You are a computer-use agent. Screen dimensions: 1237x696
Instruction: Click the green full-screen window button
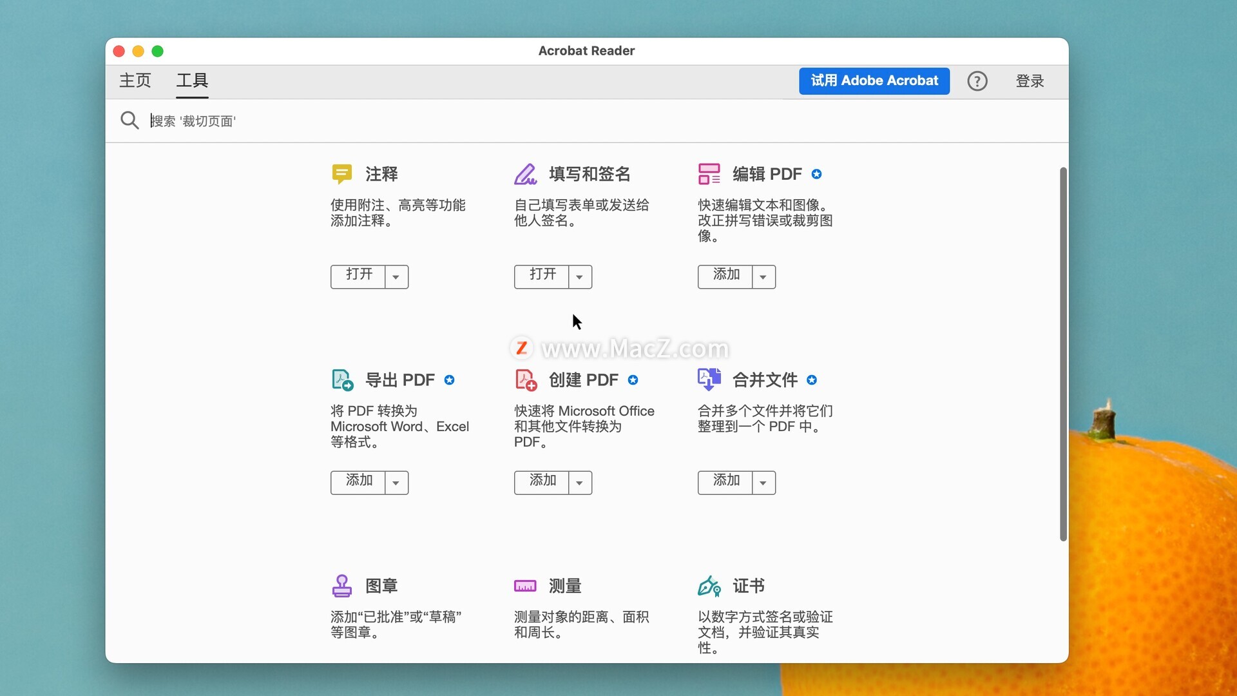tap(157, 51)
